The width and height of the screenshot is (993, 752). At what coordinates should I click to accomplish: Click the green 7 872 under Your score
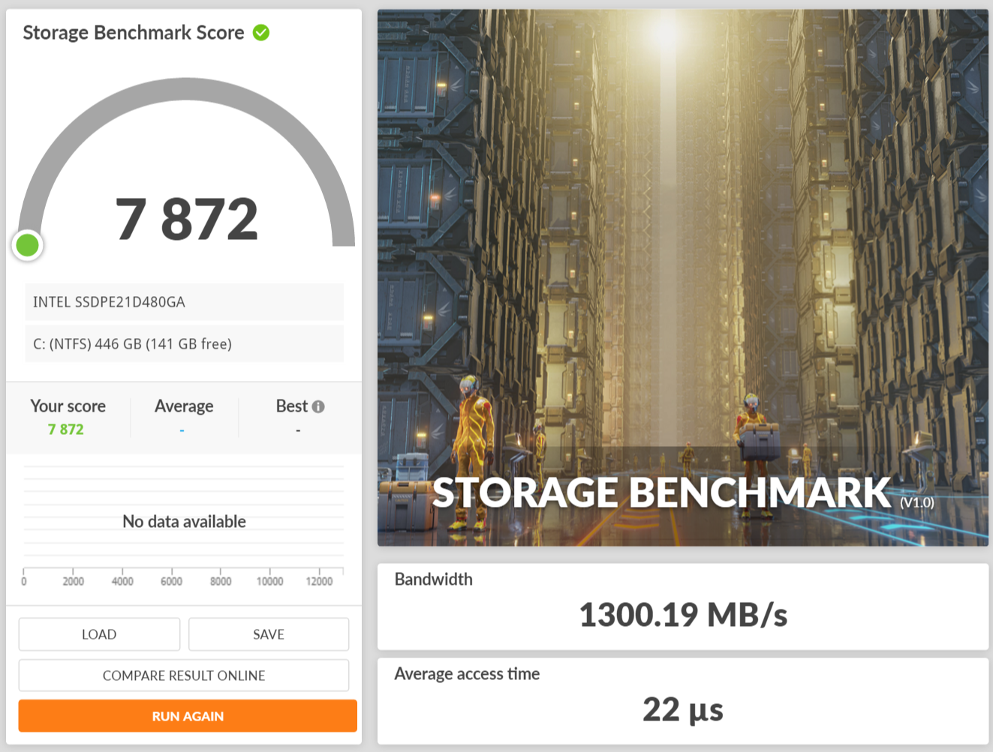tap(66, 430)
